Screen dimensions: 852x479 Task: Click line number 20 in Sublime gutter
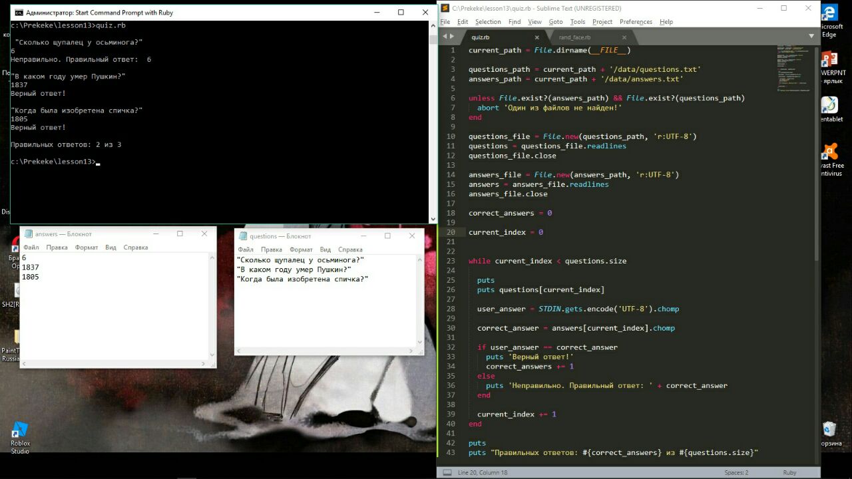click(x=451, y=232)
